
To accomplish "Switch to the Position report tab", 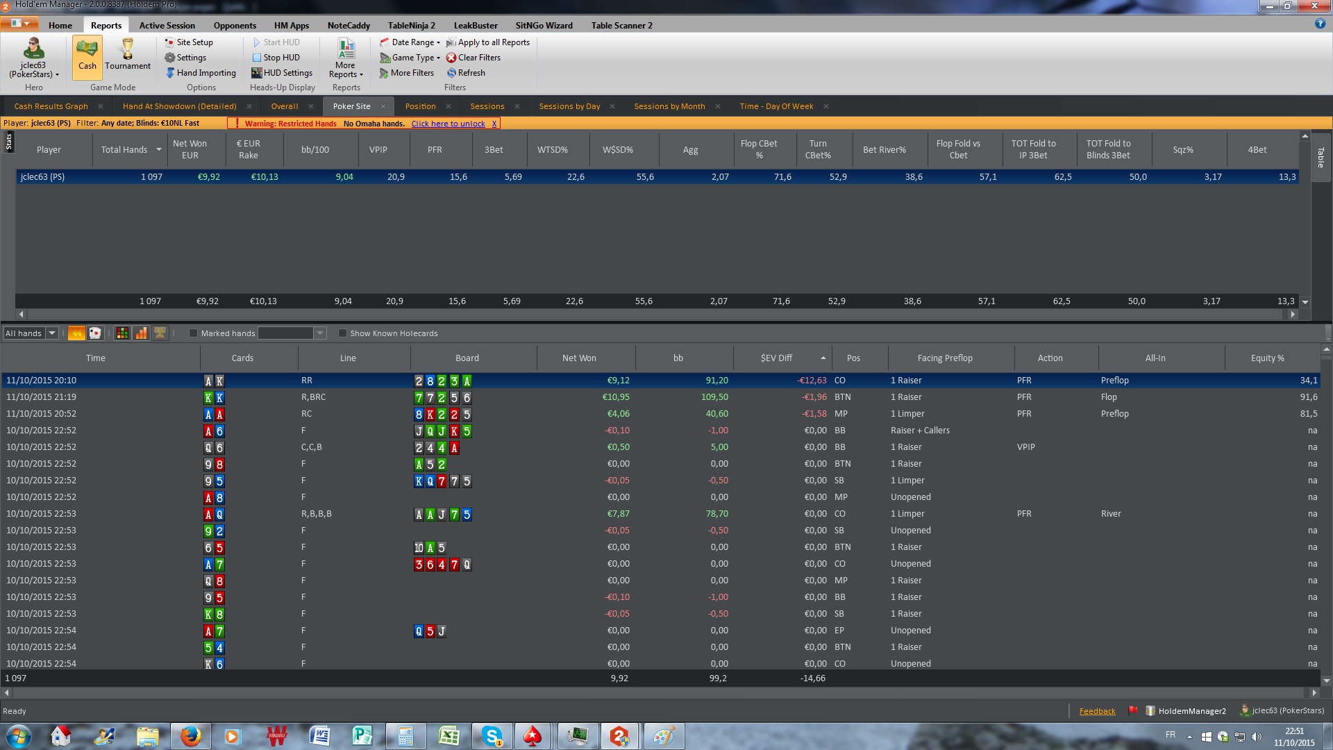I will coord(420,106).
